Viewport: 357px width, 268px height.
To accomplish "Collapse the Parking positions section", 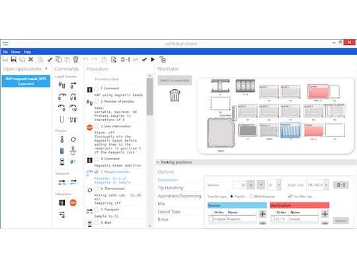I will coord(158,162).
